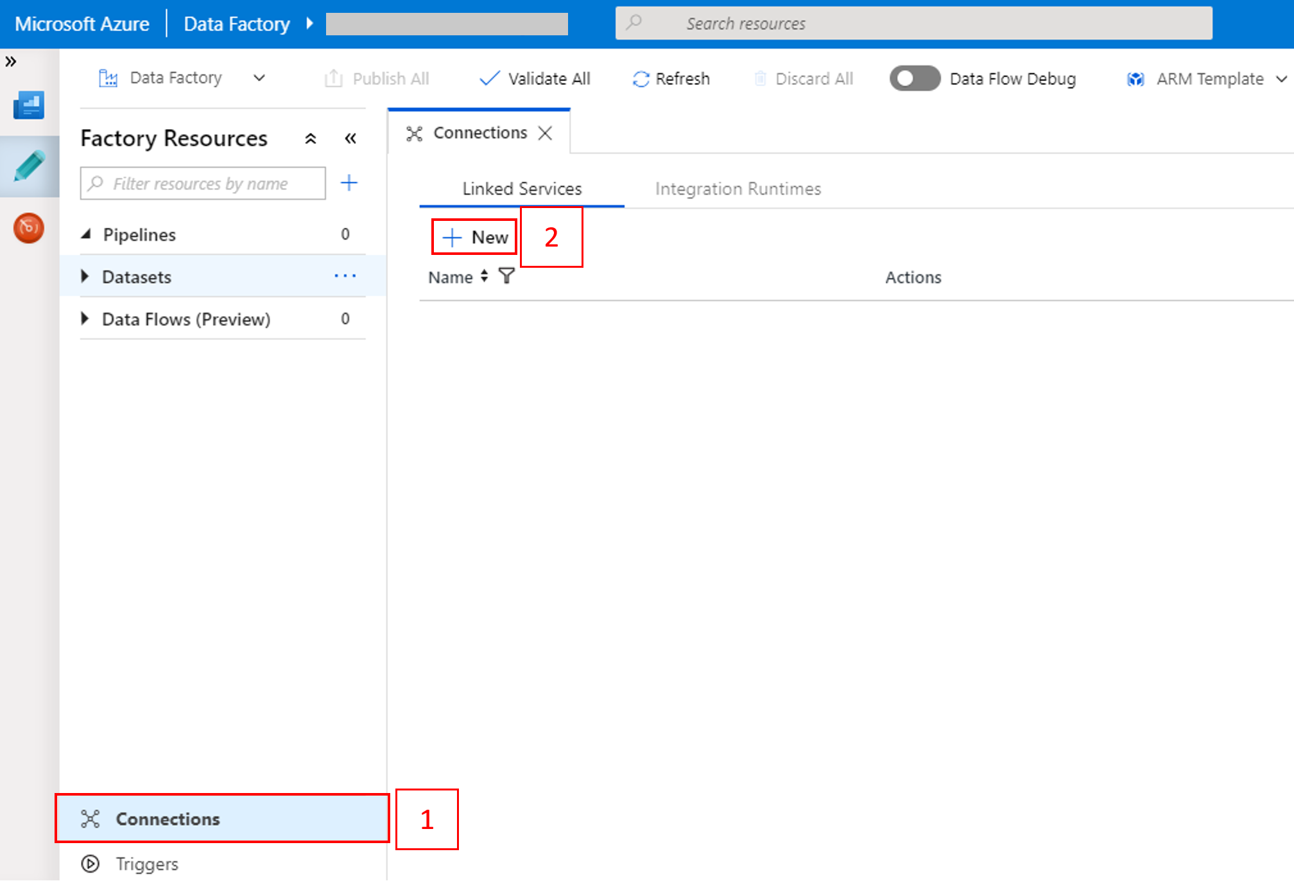Expand the Datasets tree item
Image resolution: width=1294 pixels, height=881 pixels.
(87, 276)
